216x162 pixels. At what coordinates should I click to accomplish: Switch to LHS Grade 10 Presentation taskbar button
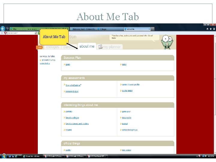point(76,156)
